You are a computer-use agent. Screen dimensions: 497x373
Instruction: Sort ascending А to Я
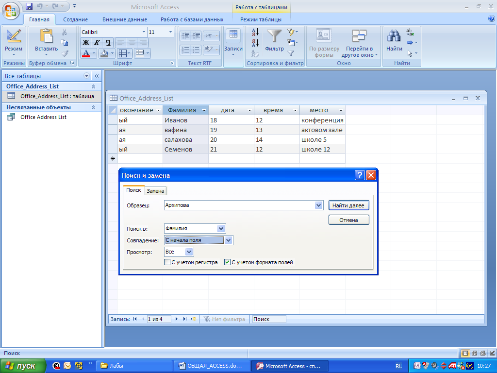pos(255,32)
